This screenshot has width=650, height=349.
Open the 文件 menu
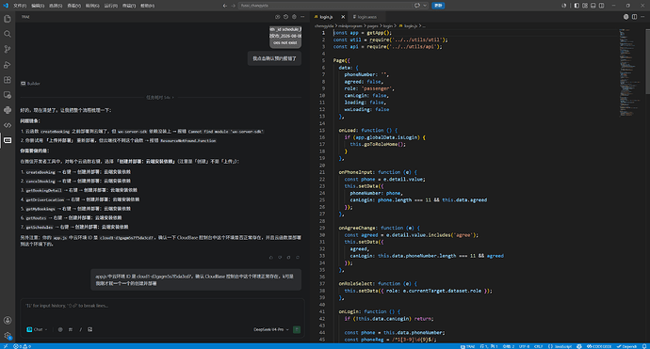[20, 6]
